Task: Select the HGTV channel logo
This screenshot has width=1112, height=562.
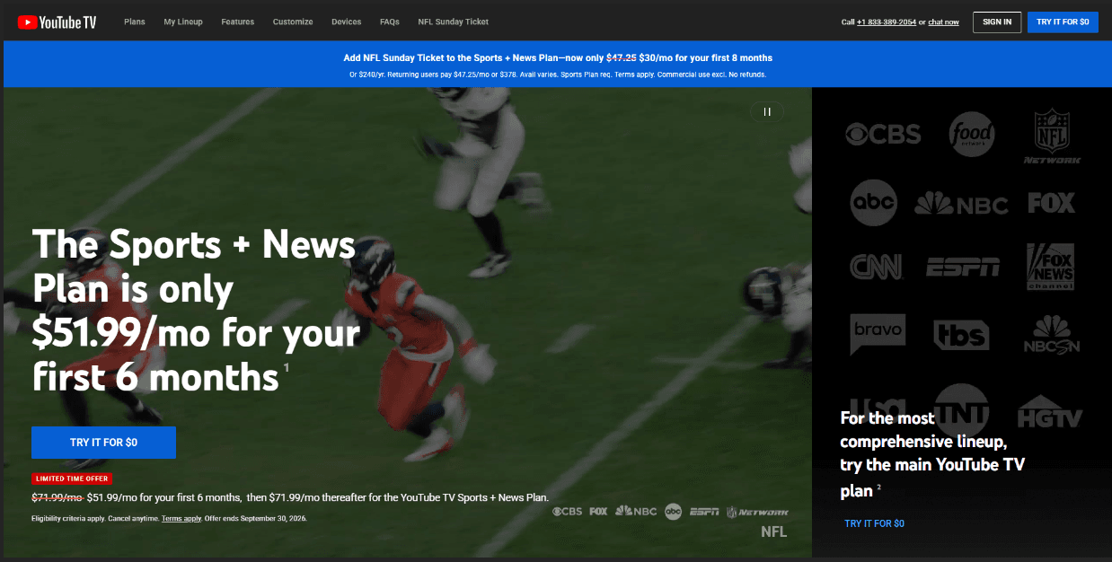Action: pyautogui.click(x=1050, y=412)
